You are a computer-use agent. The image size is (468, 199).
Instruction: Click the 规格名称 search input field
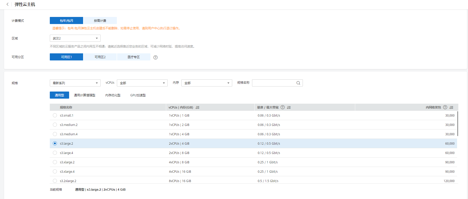pos(274,83)
